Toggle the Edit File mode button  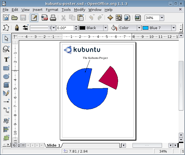tap(34, 18)
